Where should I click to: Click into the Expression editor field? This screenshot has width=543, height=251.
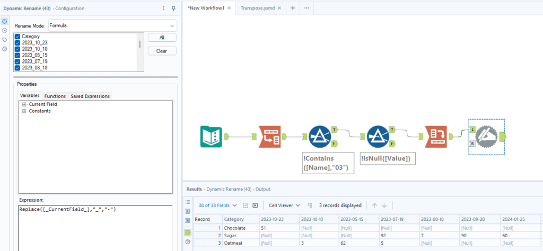coord(95,228)
